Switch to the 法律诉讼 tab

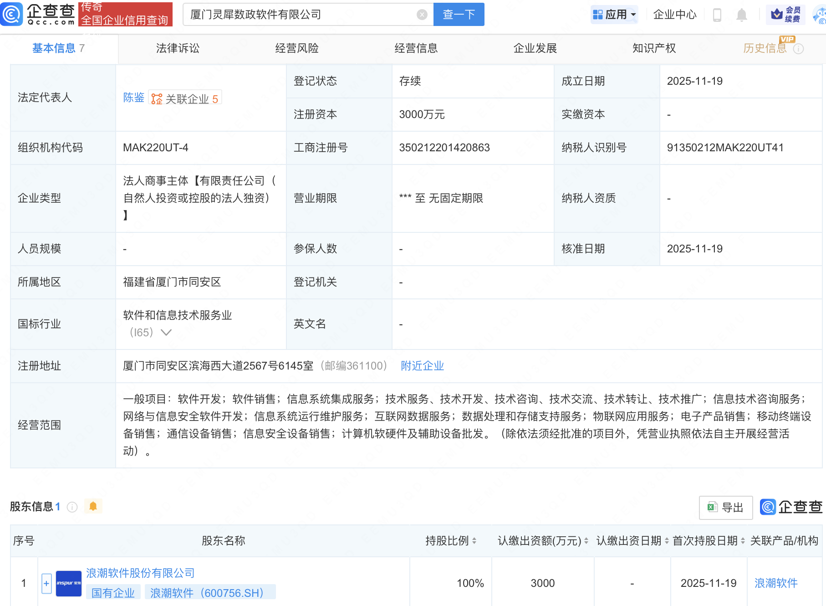(178, 48)
